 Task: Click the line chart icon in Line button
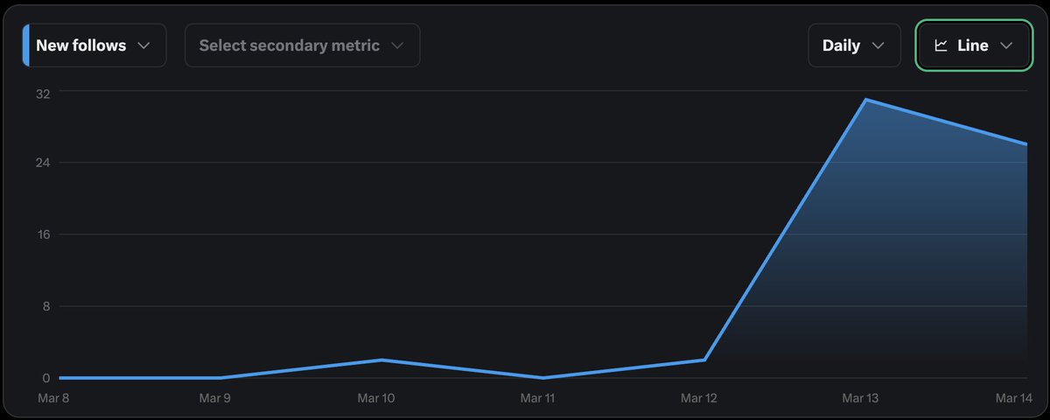click(941, 45)
